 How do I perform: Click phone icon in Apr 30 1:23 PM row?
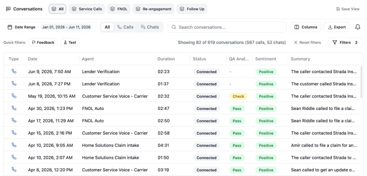pos(14,108)
